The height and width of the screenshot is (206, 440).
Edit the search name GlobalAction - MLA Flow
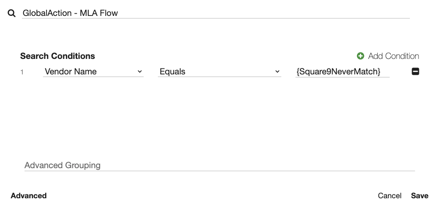point(215,13)
